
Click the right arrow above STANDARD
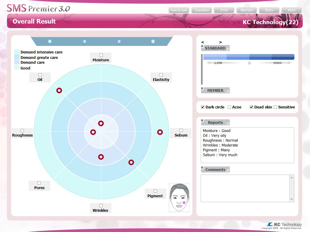[220, 42]
